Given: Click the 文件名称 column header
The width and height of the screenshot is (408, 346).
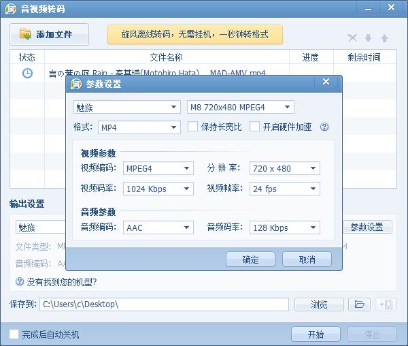Looking at the screenshot, I should pos(167,57).
